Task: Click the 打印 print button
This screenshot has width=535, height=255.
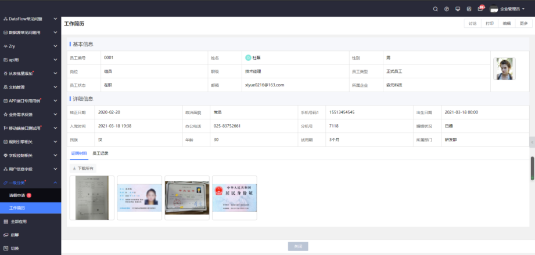Action: click(490, 24)
